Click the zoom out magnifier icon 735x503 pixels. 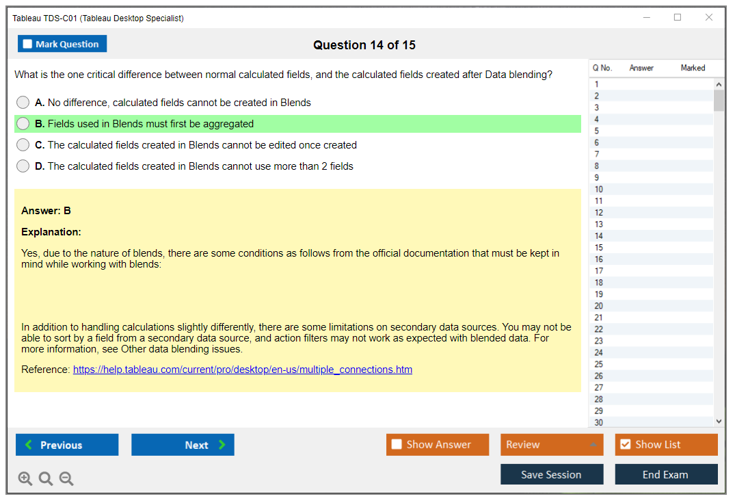66,478
